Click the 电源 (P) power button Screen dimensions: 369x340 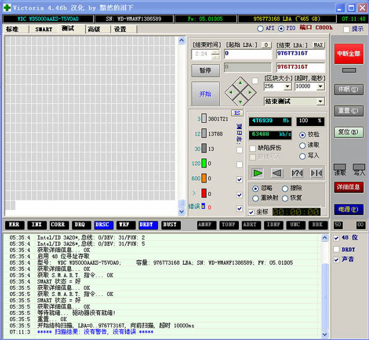point(349,209)
